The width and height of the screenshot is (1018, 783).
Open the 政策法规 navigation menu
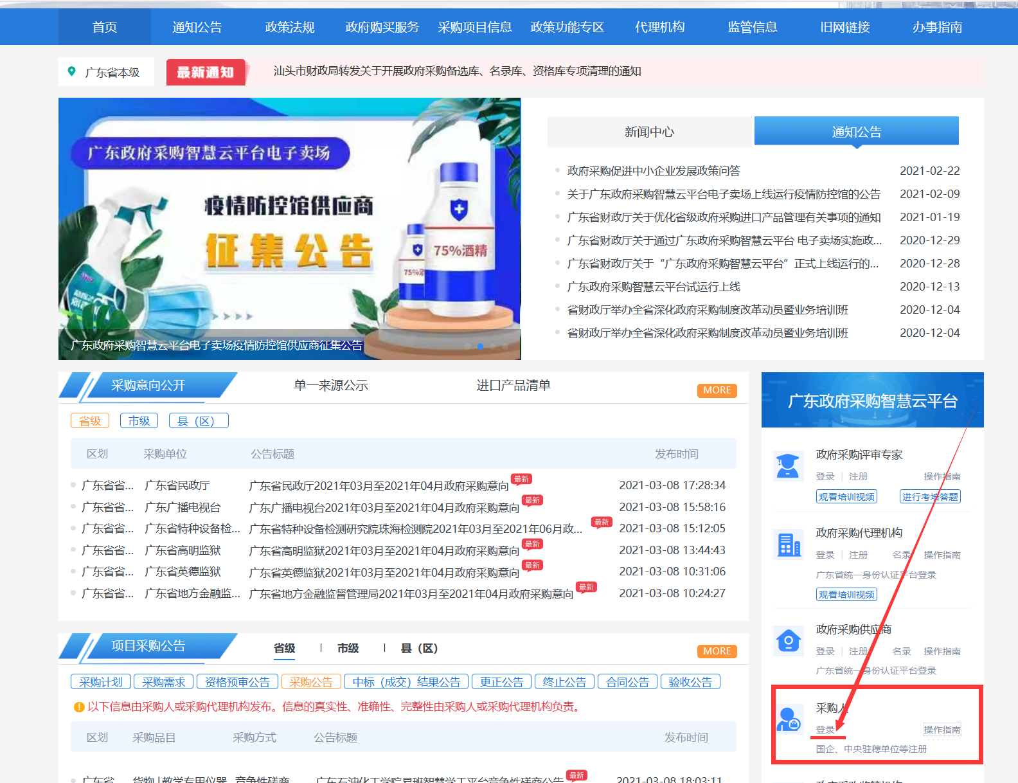coord(290,27)
